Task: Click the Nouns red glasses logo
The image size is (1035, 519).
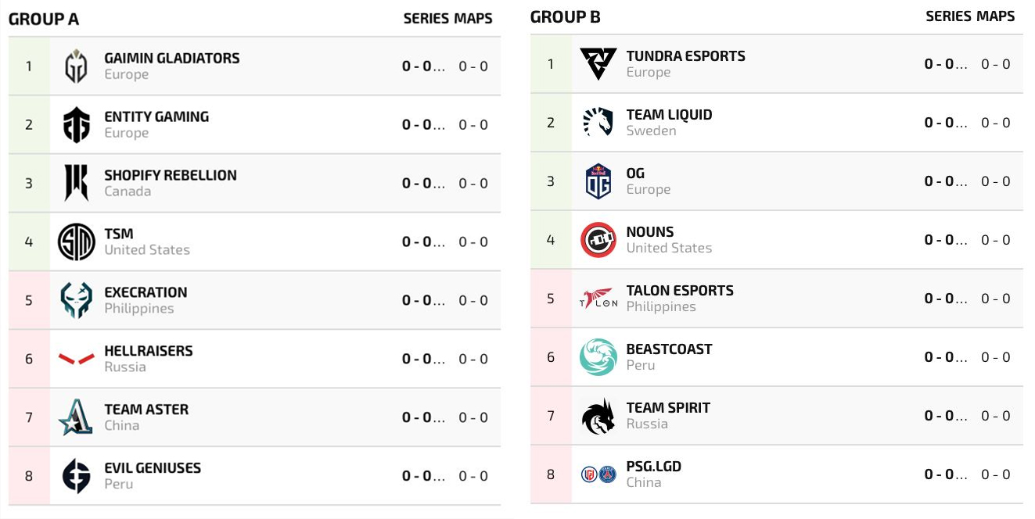Action: tap(598, 240)
